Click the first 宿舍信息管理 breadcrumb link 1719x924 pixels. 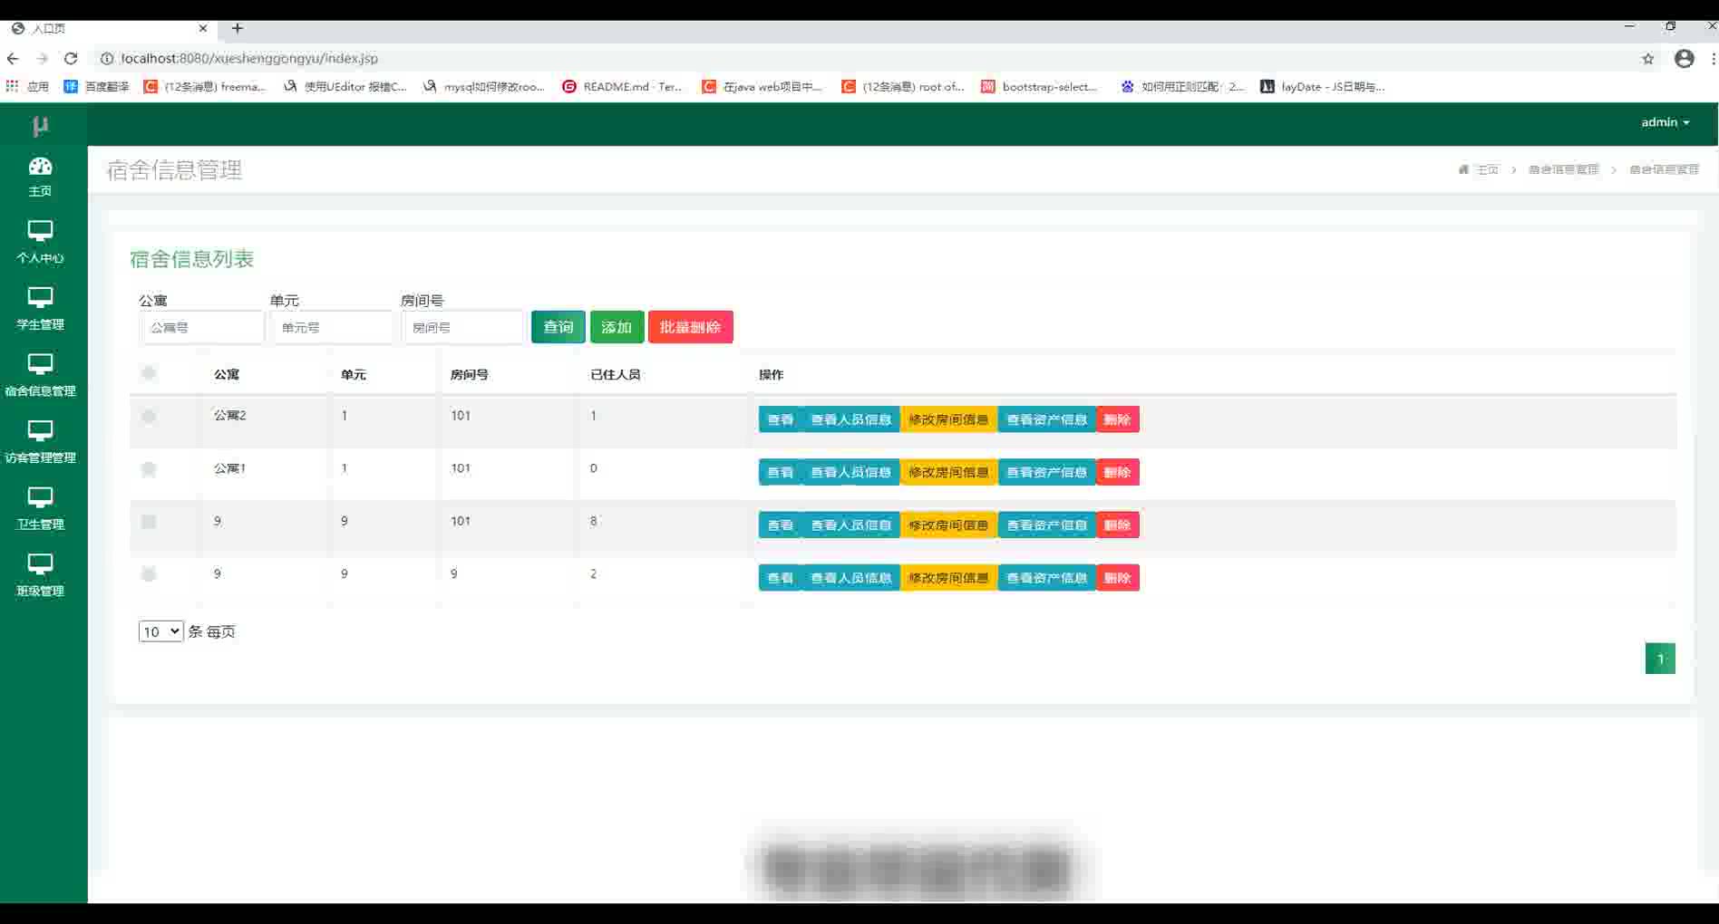1564,169
